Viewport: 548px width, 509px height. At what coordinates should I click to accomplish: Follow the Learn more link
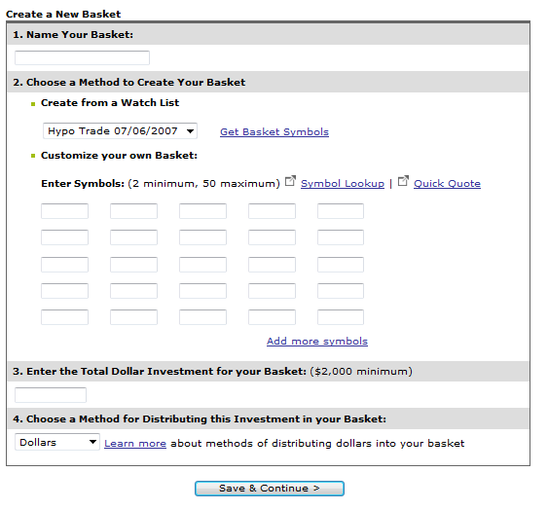point(135,444)
